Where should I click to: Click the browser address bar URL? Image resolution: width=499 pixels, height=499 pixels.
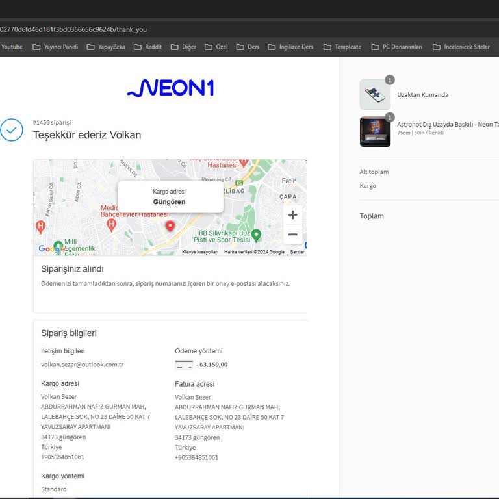coord(73,29)
